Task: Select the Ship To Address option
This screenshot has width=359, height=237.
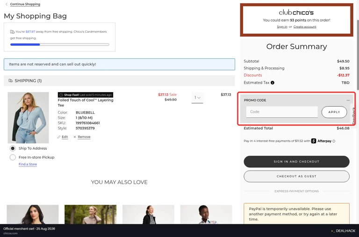Action: pos(13,148)
